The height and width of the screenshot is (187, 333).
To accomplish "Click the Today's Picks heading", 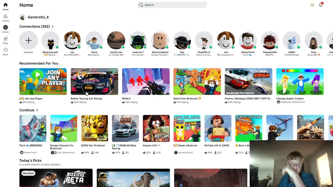I will [x=30, y=161].
